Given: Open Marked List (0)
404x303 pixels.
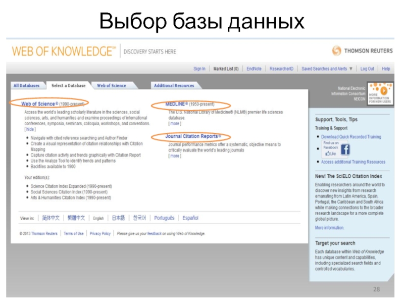Looking at the screenshot, I should [226, 69].
